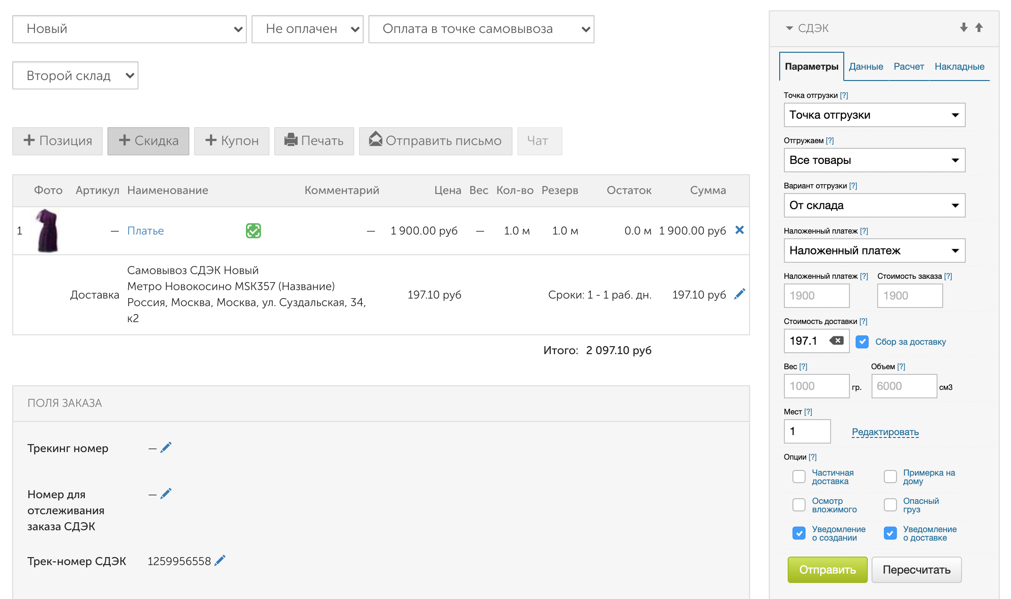Click the green reserve checkmark icon next to Платье
1011x599 pixels.
click(253, 231)
